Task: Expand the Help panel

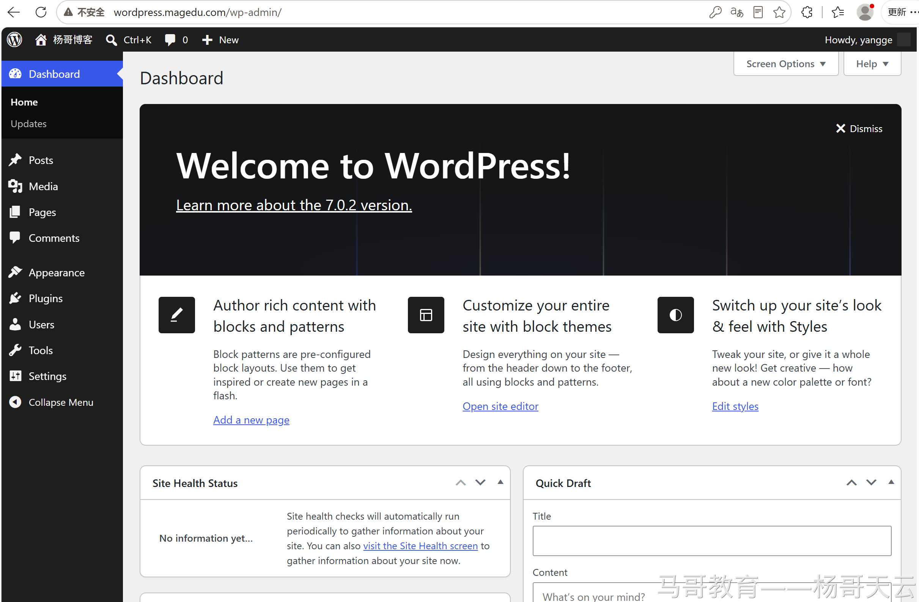Action: click(x=872, y=64)
